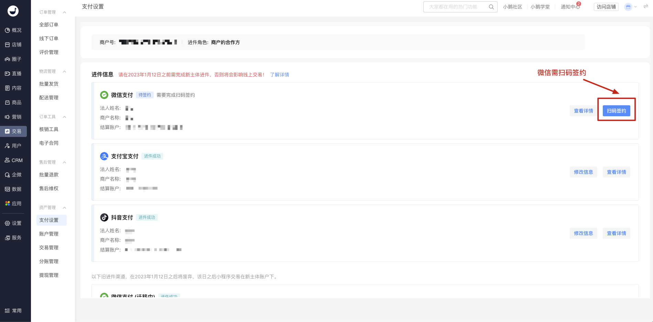The image size is (653, 322).
Task: Click the search magnifier icon
Action: pos(491,7)
